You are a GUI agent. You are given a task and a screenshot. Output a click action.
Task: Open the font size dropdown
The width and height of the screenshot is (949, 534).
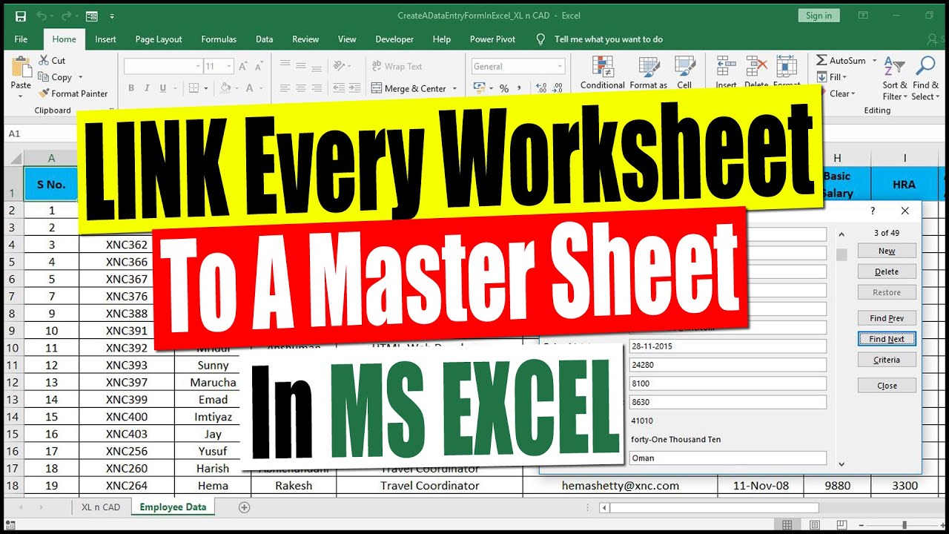(x=229, y=66)
